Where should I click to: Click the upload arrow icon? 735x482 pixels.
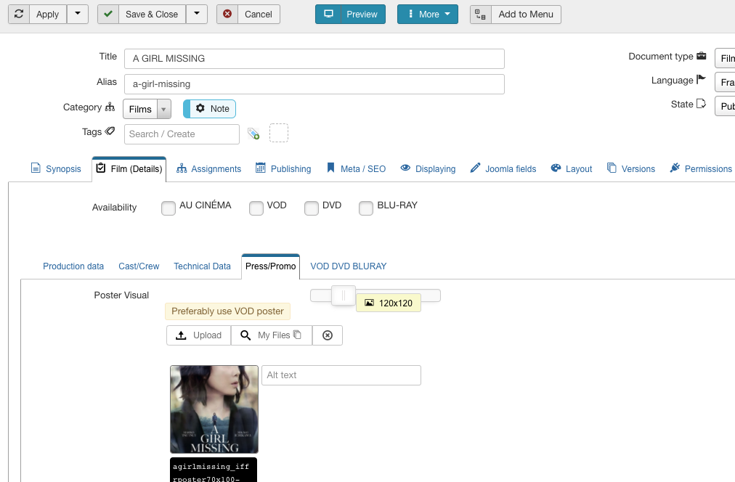[181, 335]
